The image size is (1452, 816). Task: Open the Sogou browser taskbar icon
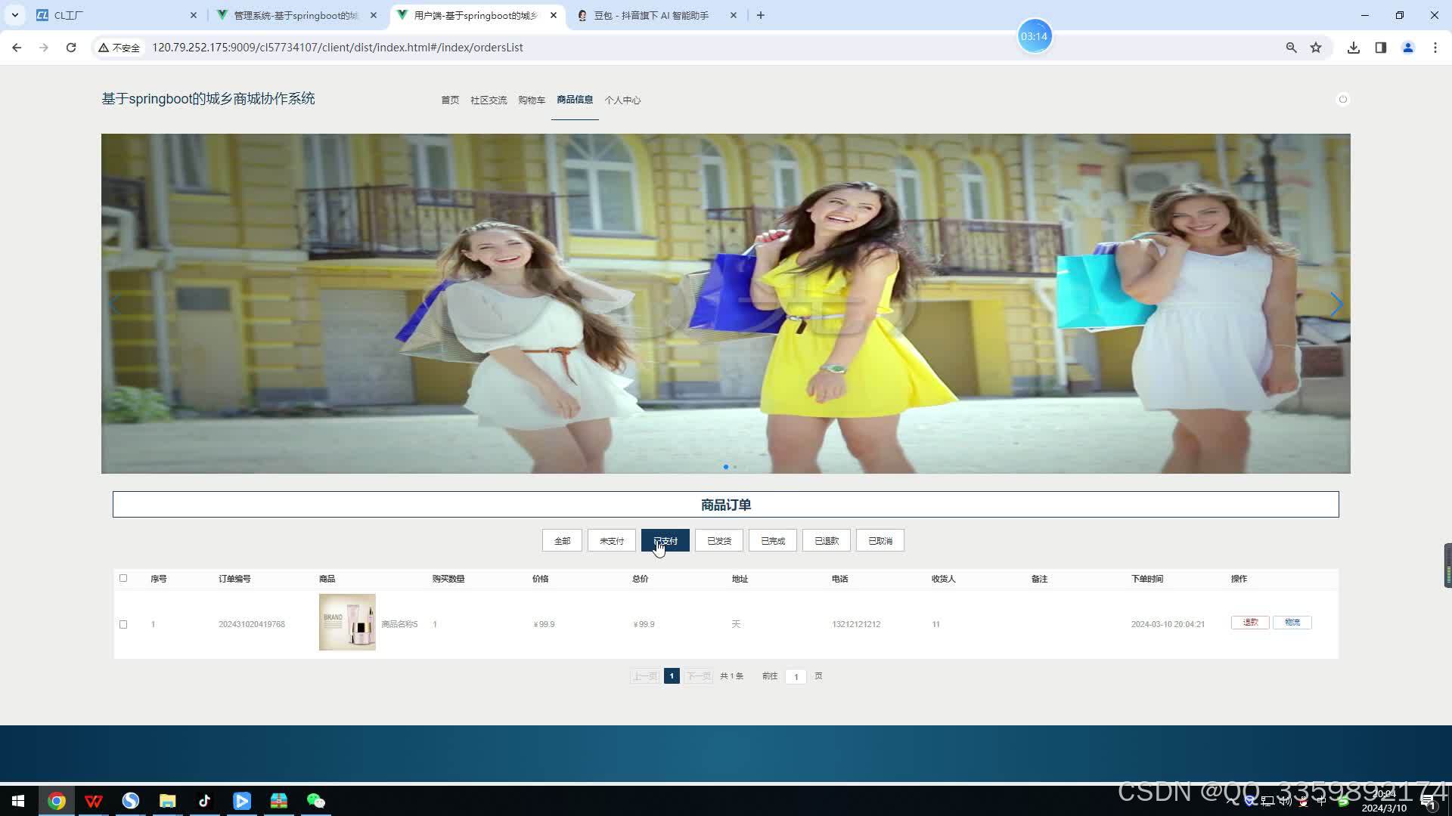coord(131,801)
